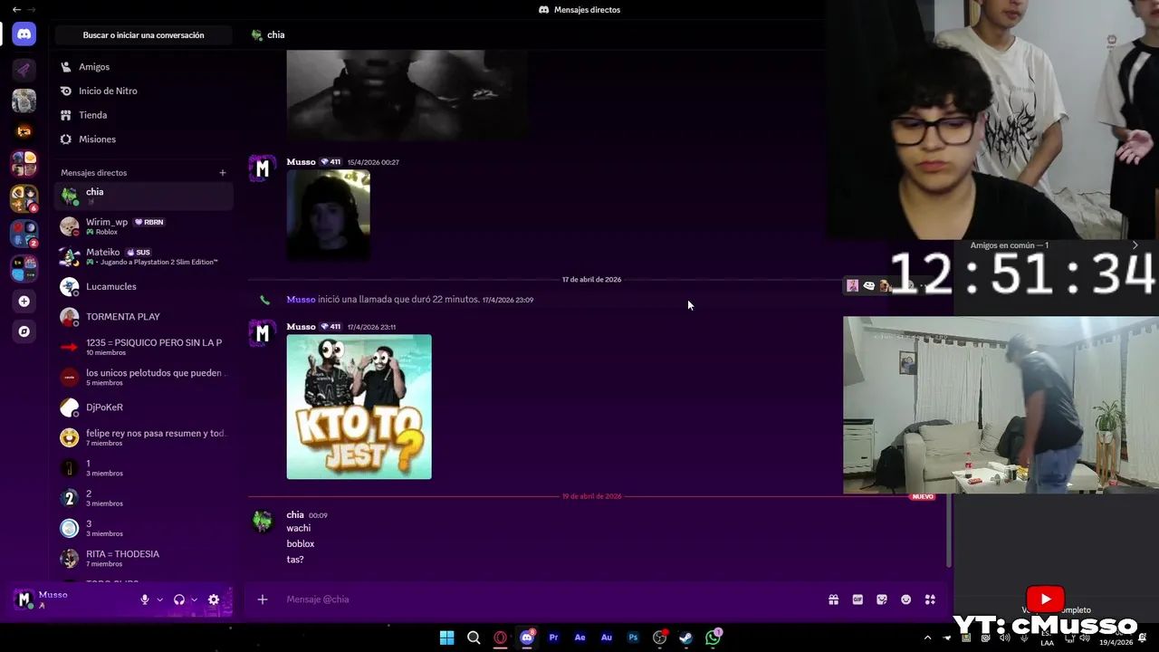Screen dimensions: 1159x652
Task: Open server folder with red 2 badge
Action: click(x=24, y=234)
